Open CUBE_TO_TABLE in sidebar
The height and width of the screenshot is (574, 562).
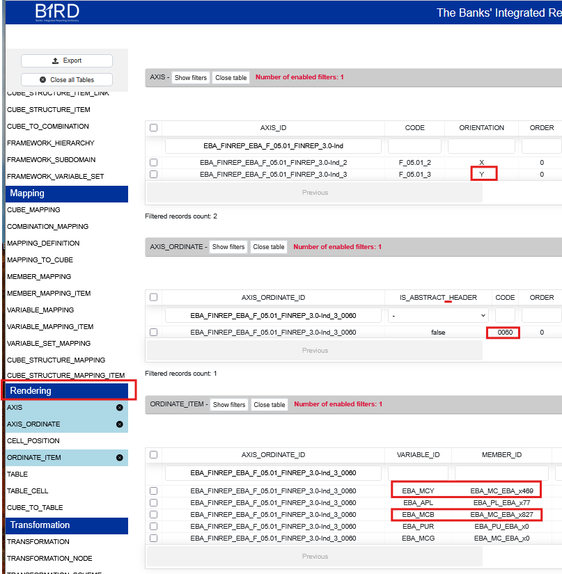coord(35,508)
